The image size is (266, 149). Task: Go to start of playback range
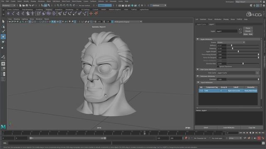click(241, 133)
